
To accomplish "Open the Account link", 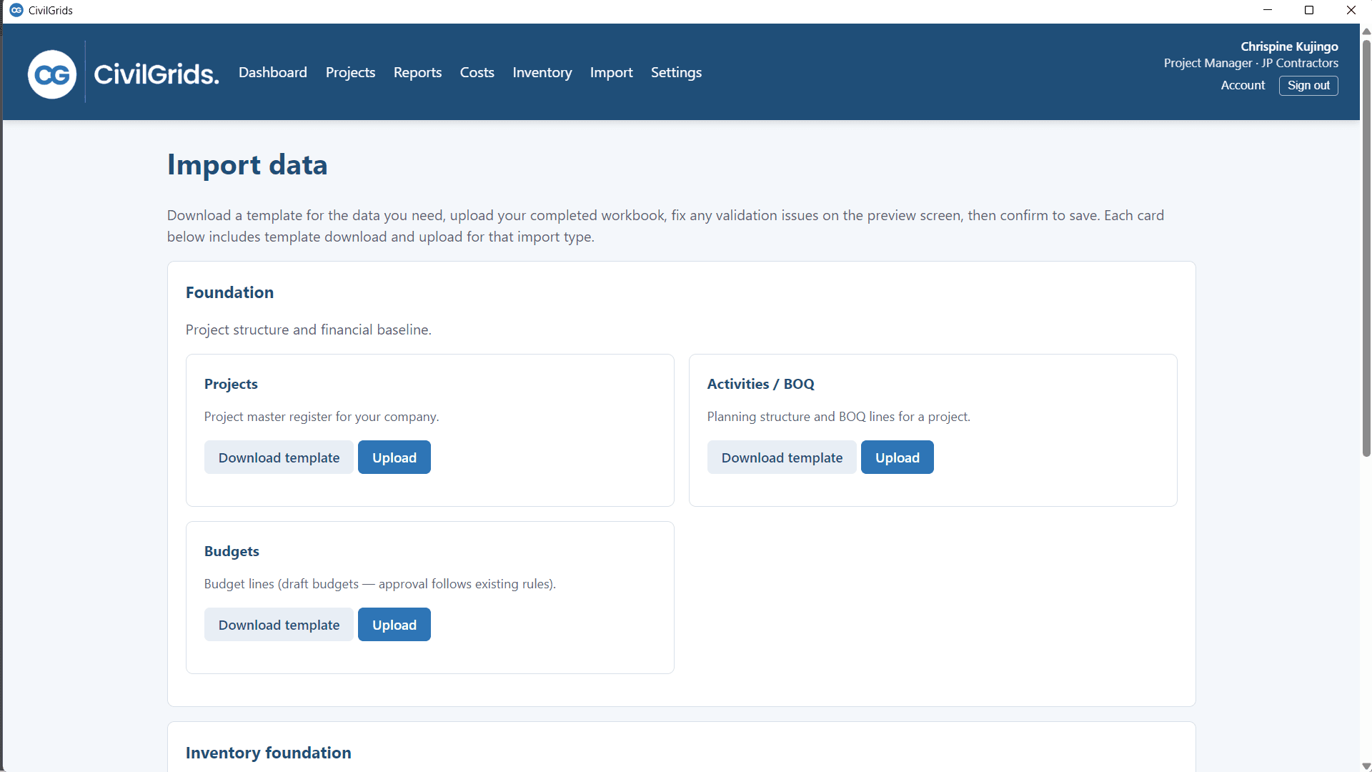I will (x=1243, y=85).
